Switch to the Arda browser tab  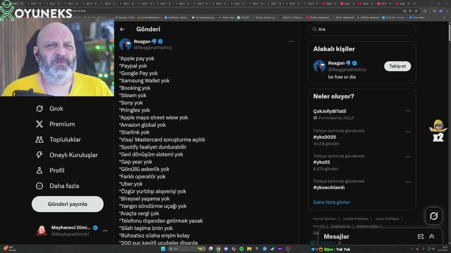[348, 4]
